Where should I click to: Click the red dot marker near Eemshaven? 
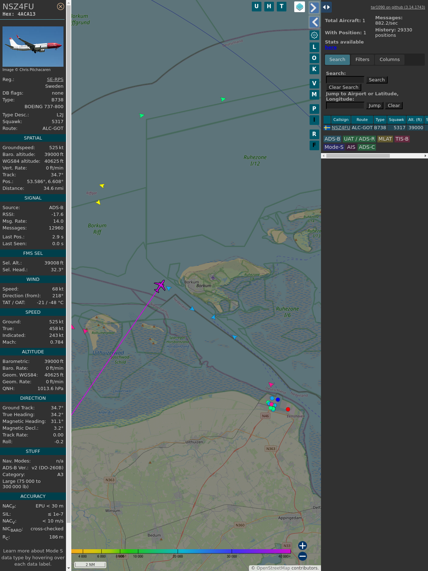[x=288, y=409]
